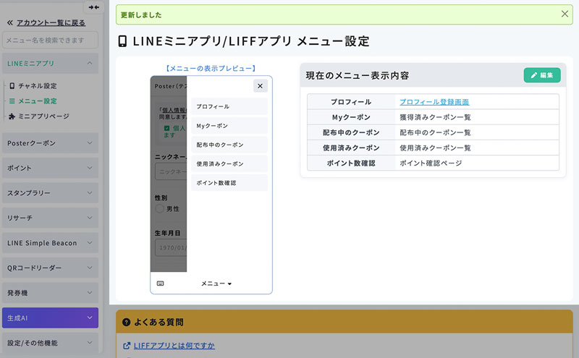Open the メニュー dropdown in preview
The height and width of the screenshot is (358, 579).
[216, 284]
